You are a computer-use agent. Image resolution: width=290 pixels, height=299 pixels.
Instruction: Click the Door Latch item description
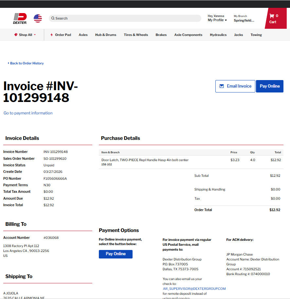pyautogui.click(x=145, y=160)
